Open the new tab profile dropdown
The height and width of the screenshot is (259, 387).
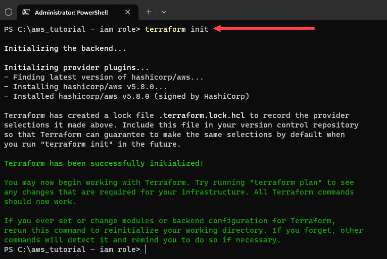(x=164, y=12)
